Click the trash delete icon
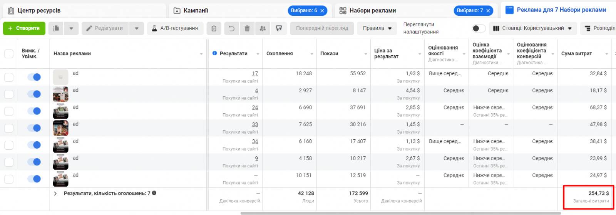616x215 pixels. (247, 28)
